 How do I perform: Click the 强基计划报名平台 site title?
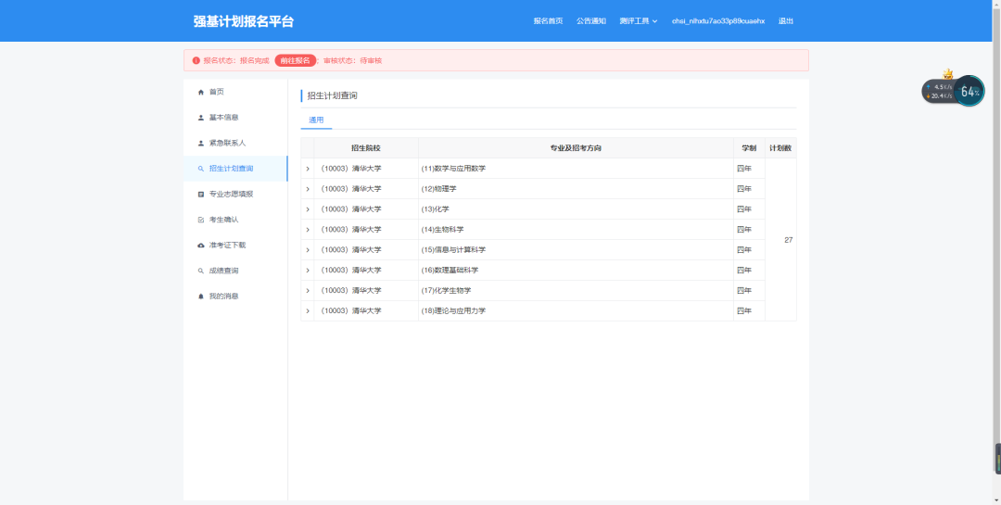pyautogui.click(x=244, y=21)
